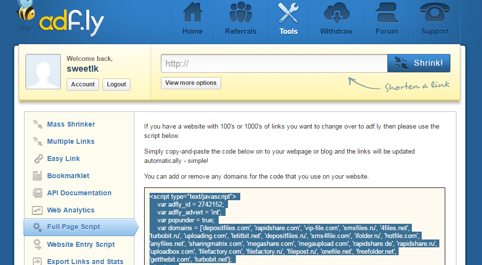Click the Full Page Script gears icon
The width and height of the screenshot is (482, 265).
(37, 227)
